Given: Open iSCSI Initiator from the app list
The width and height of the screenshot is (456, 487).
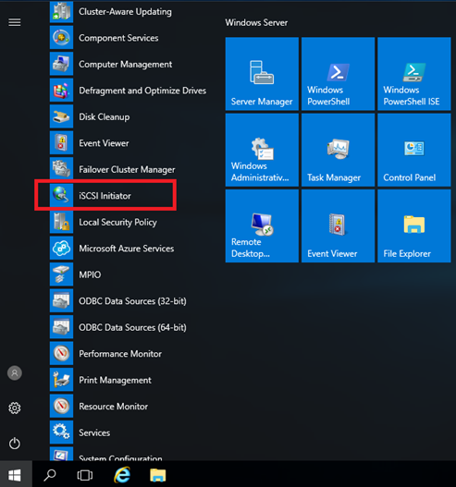Looking at the screenshot, I should coord(105,195).
